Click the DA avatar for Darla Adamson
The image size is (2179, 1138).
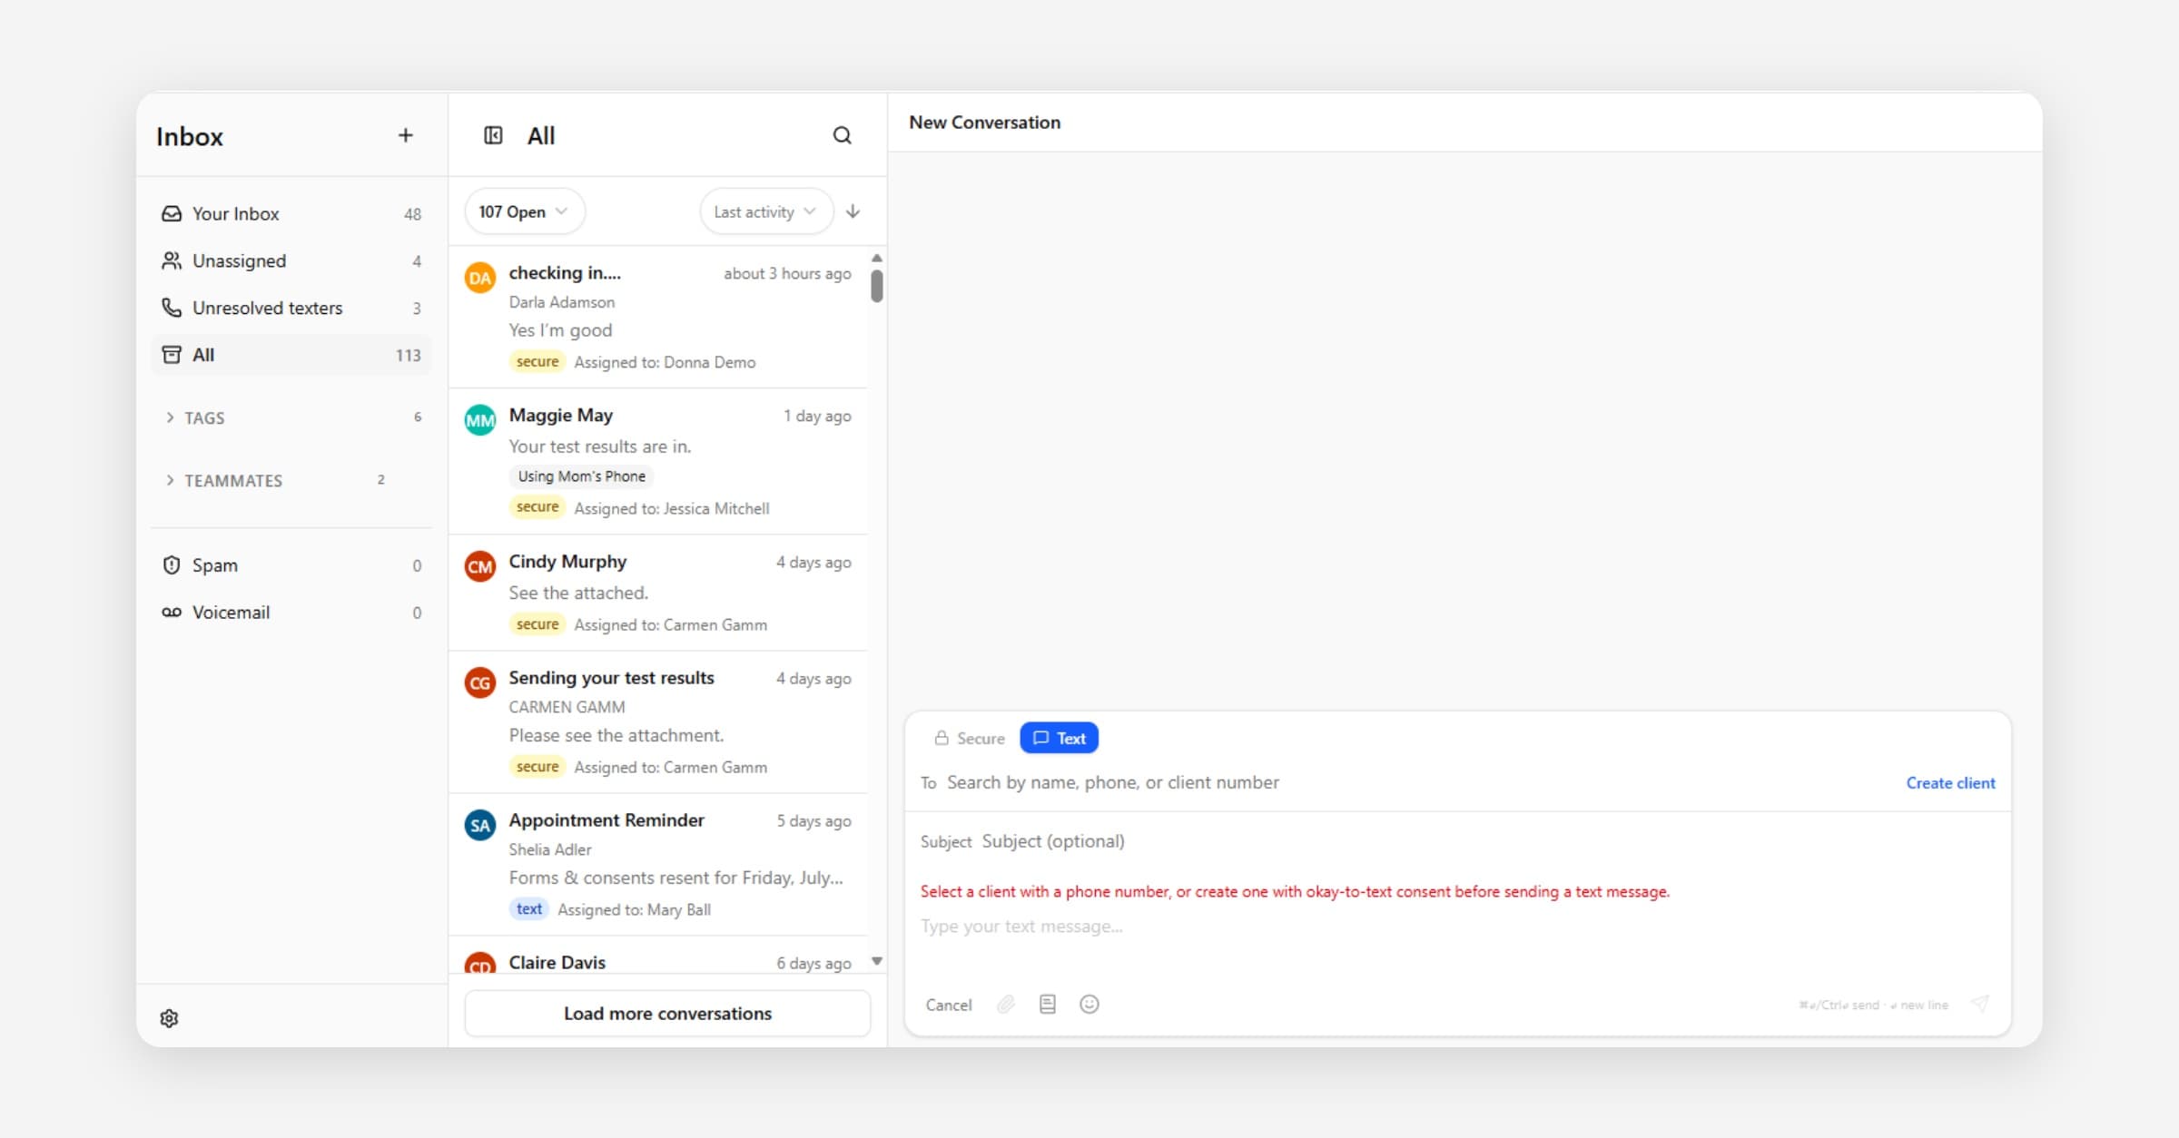pyautogui.click(x=479, y=278)
